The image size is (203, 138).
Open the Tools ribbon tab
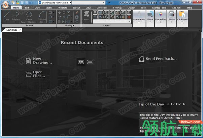(x=143, y=8)
